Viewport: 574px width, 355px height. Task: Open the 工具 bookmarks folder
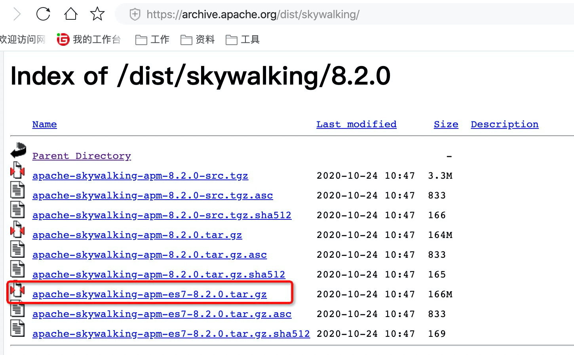point(243,40)
